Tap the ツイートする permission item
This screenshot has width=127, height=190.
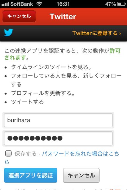pyautogui.click(x=27, y=102)
